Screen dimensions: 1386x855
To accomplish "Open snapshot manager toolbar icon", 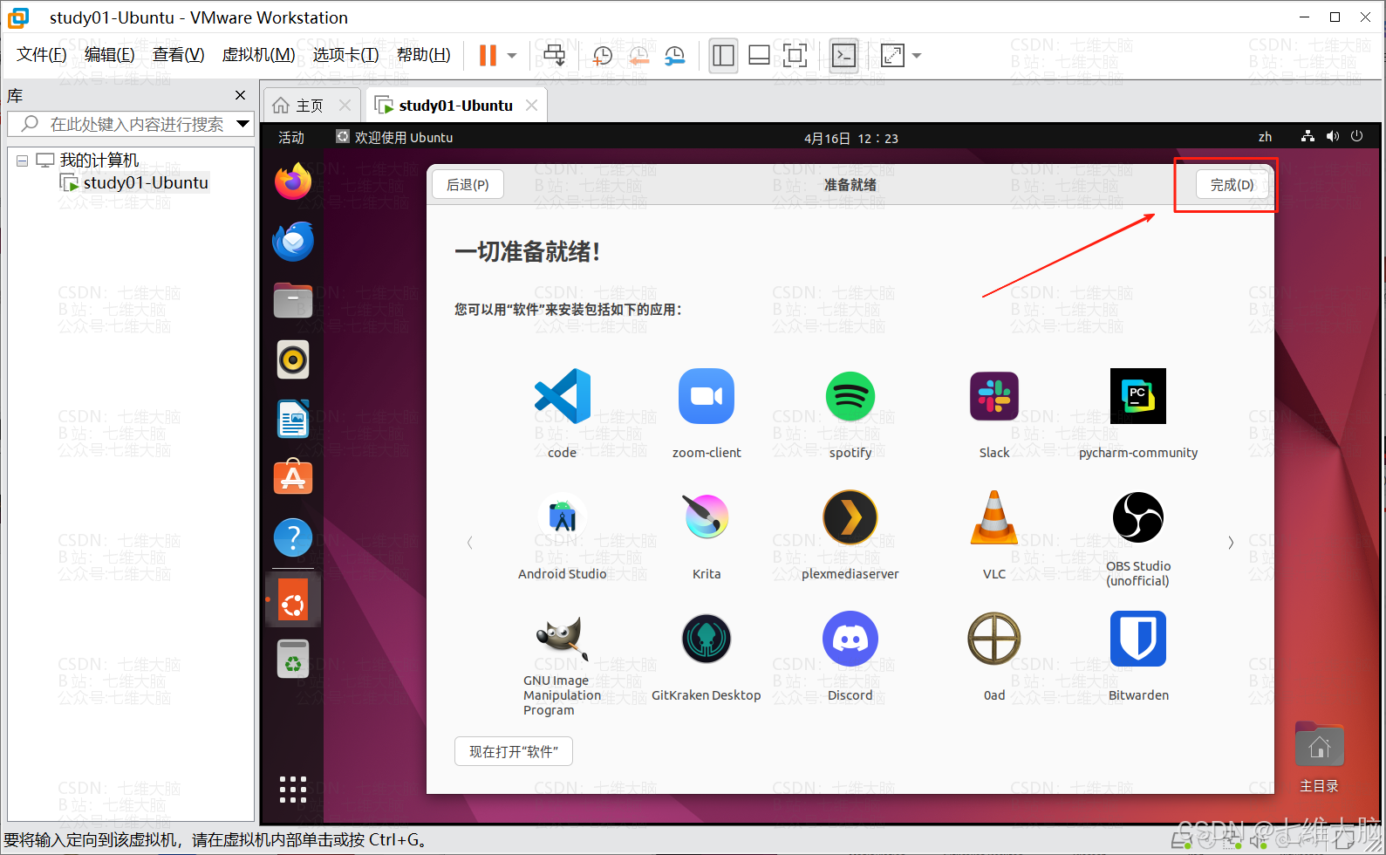I will 674,56.
